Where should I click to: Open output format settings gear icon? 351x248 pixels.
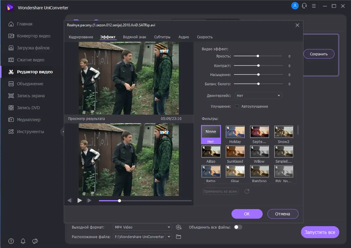click(179, 227)
